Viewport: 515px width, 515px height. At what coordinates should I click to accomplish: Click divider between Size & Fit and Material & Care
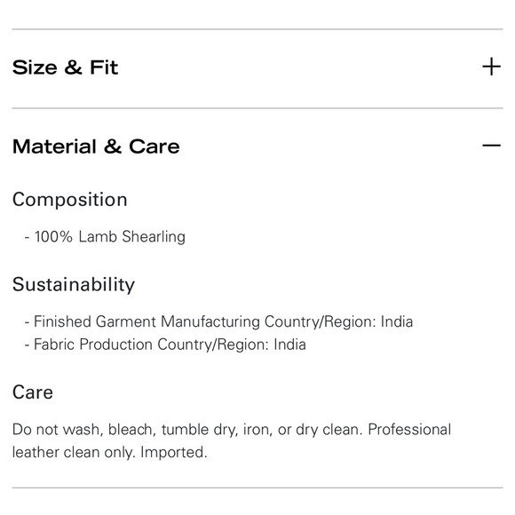(x=257, y=108)
